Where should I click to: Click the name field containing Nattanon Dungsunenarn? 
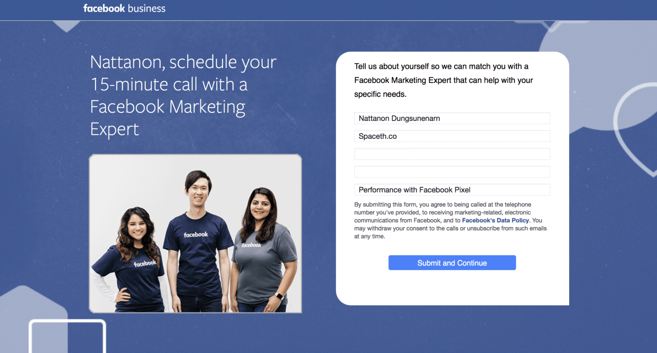[x=452, y=118]
